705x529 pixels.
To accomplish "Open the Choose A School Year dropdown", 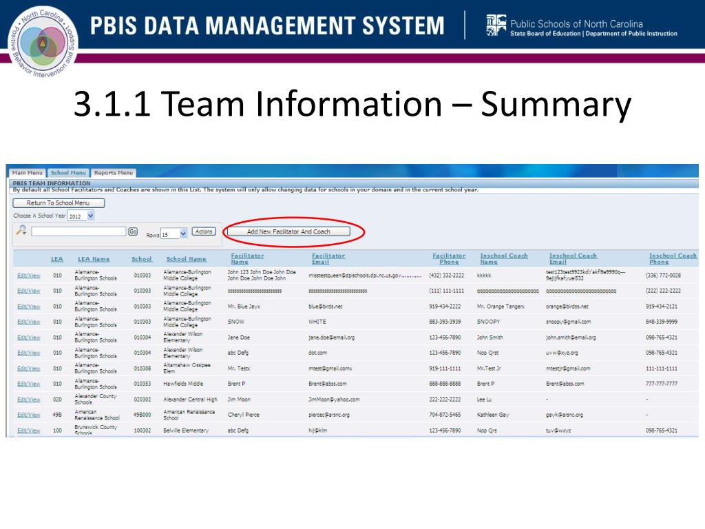I will [x=81, y=216].
